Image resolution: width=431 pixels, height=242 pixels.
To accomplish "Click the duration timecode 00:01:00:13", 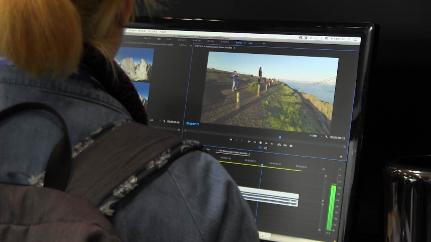I will click(338, 138).
